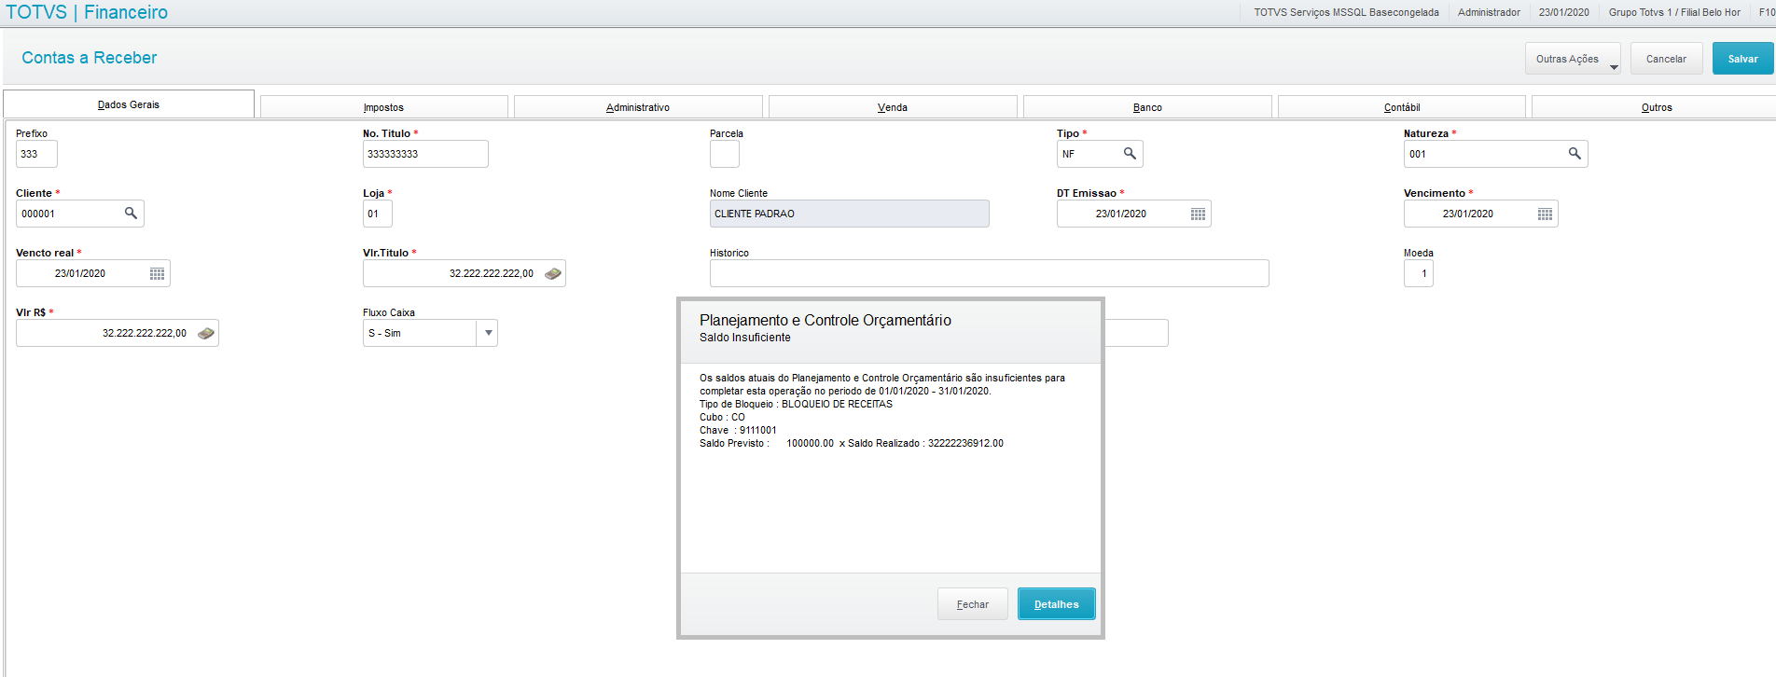Open the Banco tab
Viewport: 1776px width, 677px height.
[1147, 107]
